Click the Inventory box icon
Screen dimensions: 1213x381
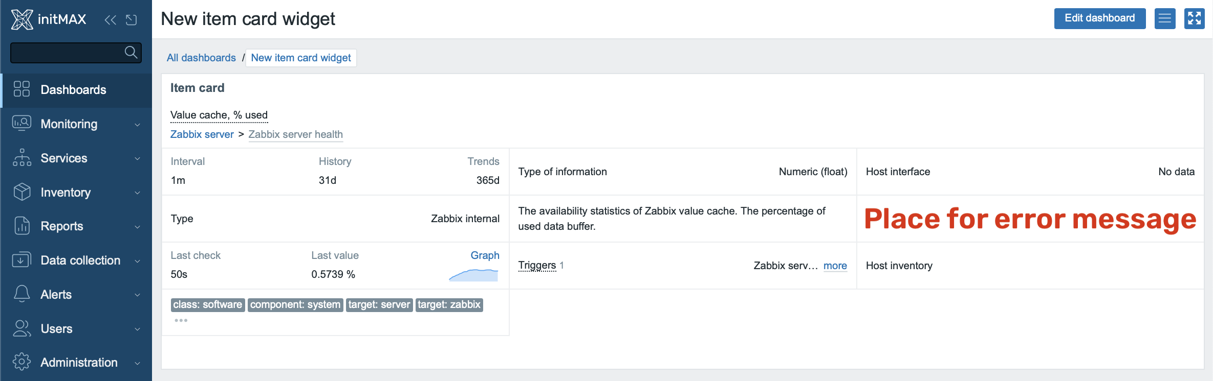(x=21, y=192)
